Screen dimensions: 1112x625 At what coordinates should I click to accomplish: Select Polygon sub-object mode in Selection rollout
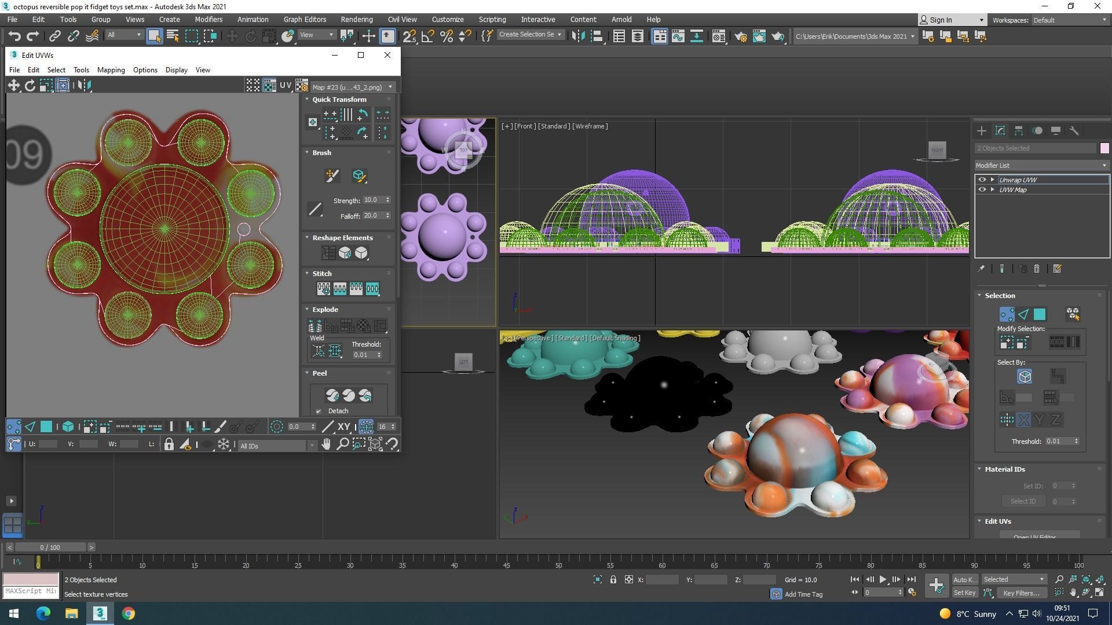click(x=1040, y=314)
